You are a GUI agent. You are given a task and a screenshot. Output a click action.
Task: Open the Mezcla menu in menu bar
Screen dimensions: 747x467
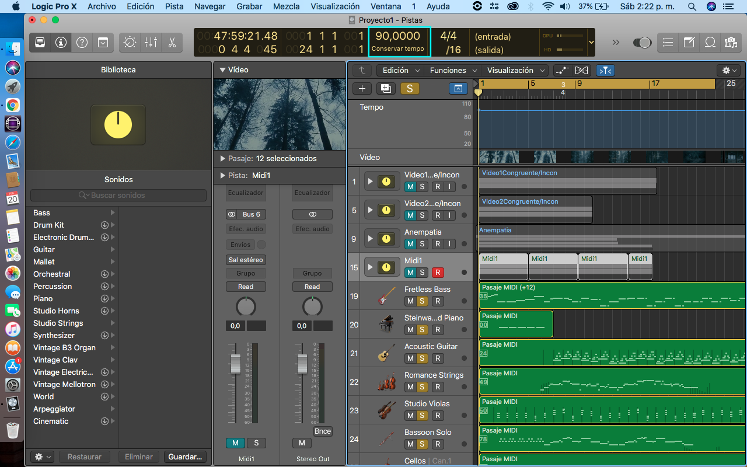click(286, 6)
